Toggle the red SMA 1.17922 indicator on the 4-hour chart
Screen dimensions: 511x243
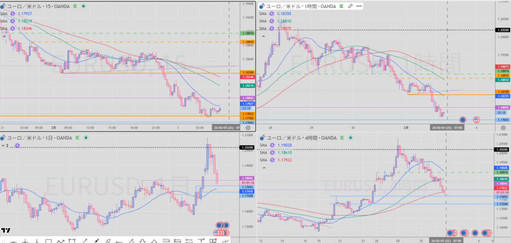click(273, 160)
